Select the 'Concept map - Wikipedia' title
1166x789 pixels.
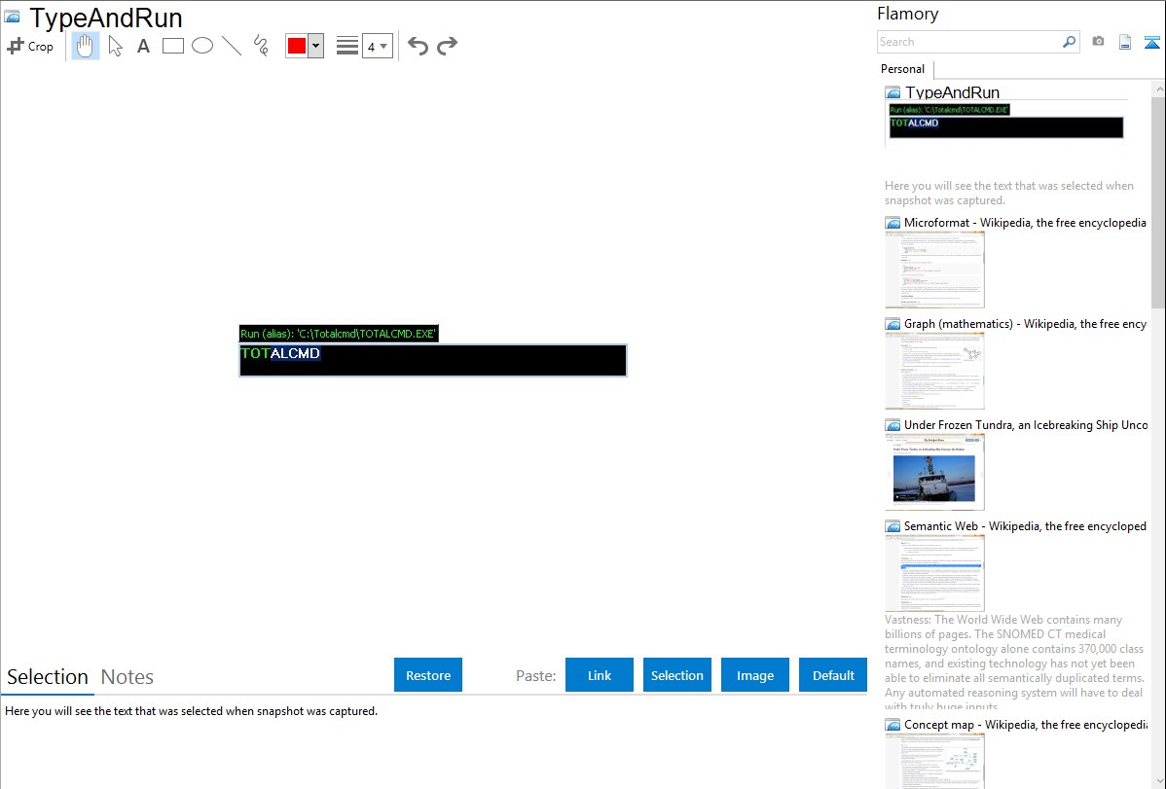coord(1025,724)
